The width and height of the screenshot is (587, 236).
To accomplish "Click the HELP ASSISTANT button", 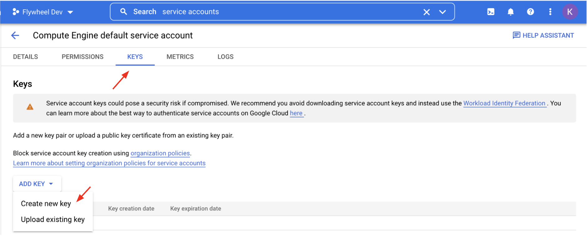I will coord(543,35).
